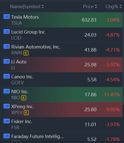The image size is (124, 143).
Task: Open Canoo Inc. GOEV entry
Action: (61, 80)
